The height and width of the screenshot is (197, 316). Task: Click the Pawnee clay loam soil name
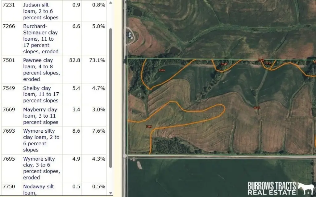coord(41,70)
